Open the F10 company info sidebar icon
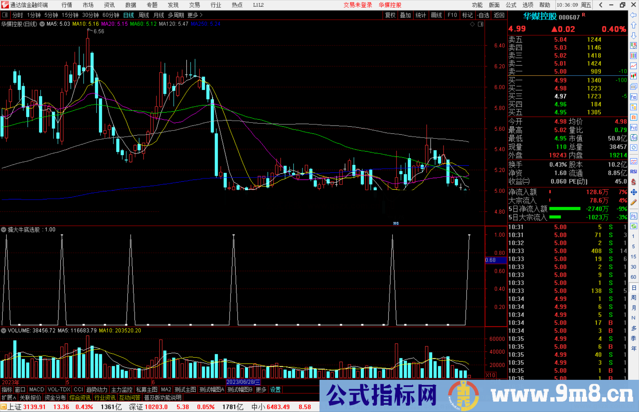Screen dimensions: 639x412 coord(633,97)
